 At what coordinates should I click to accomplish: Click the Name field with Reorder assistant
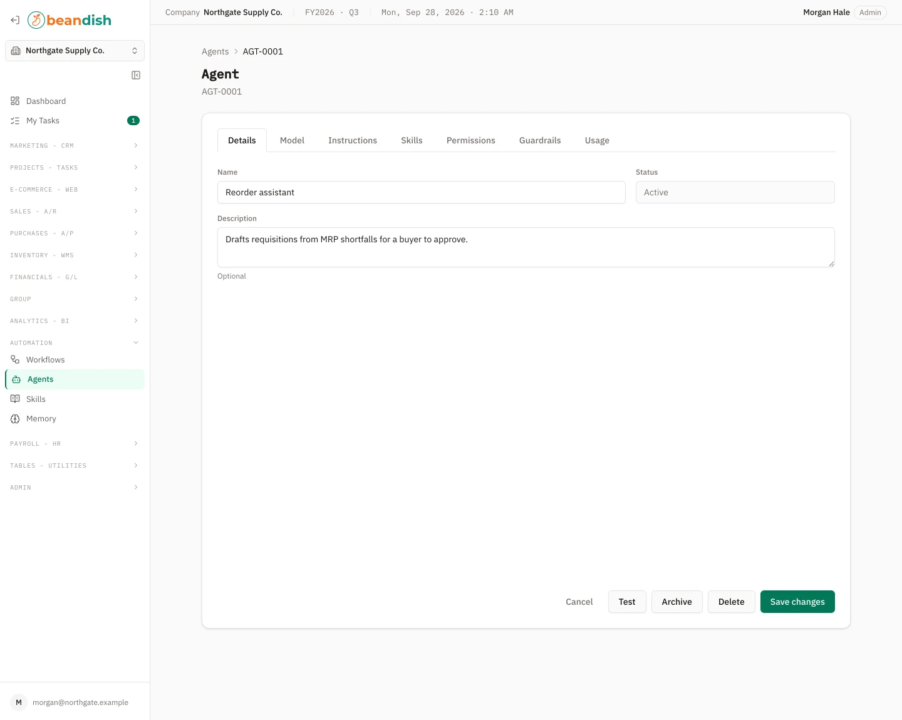tap(422, 192)
